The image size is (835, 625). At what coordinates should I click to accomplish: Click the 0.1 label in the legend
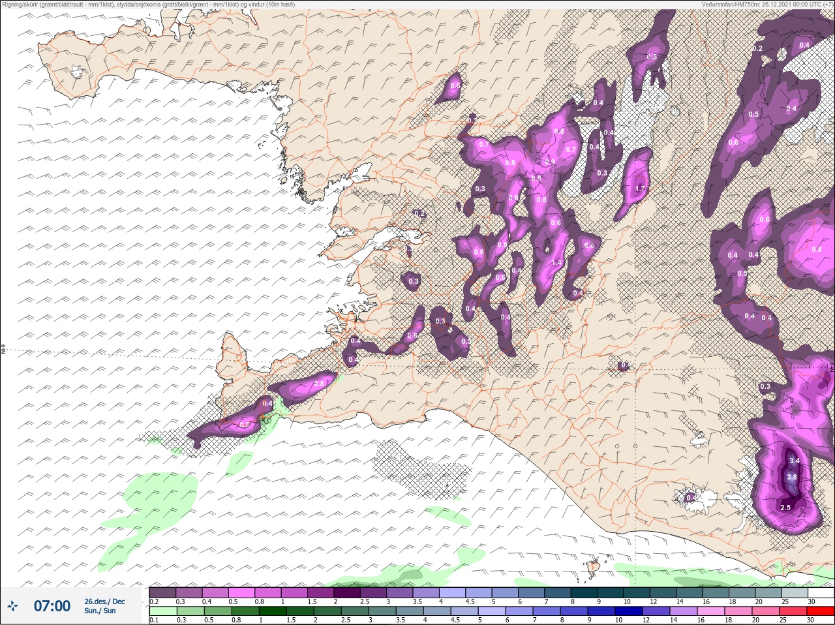coord(153,620)
